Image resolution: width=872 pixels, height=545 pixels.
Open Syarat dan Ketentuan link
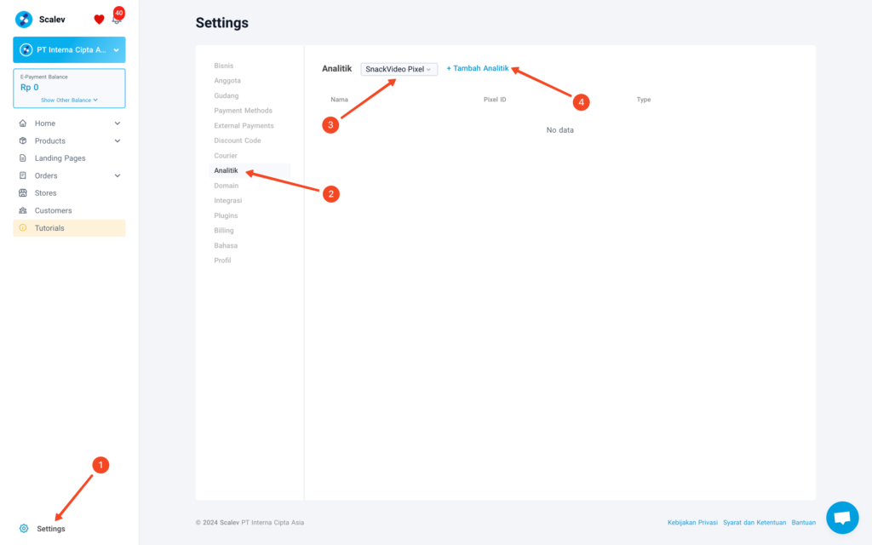(754, 523)
